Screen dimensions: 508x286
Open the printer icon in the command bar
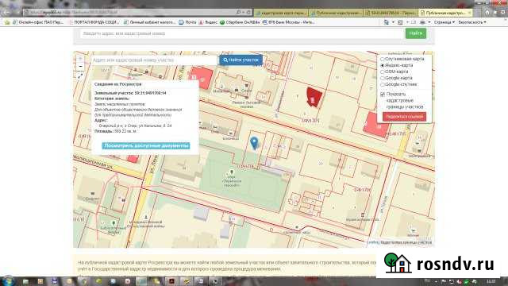[x=422, y=22]
